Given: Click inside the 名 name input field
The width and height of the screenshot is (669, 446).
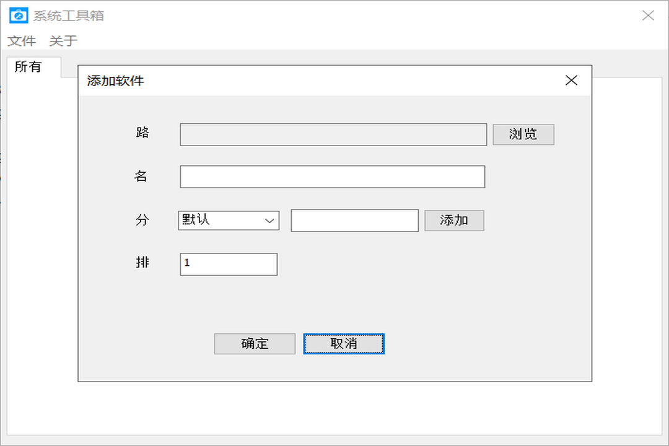Looking at the screenshot, I should 332,177.
